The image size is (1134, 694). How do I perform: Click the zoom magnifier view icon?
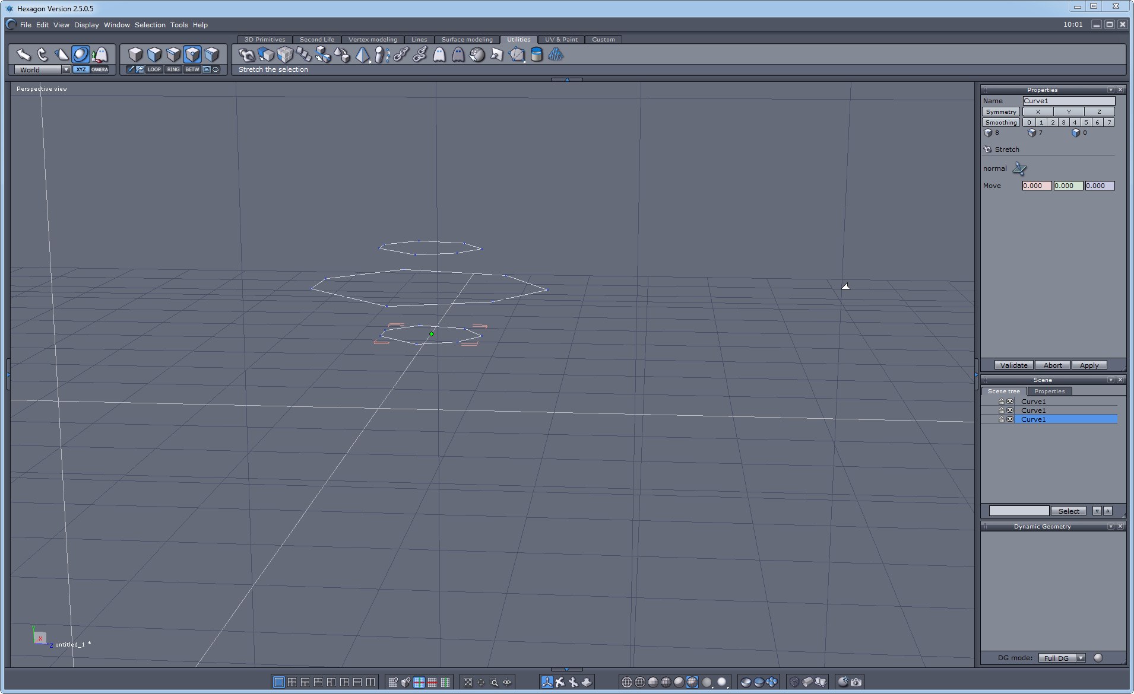tap(494, 682)
